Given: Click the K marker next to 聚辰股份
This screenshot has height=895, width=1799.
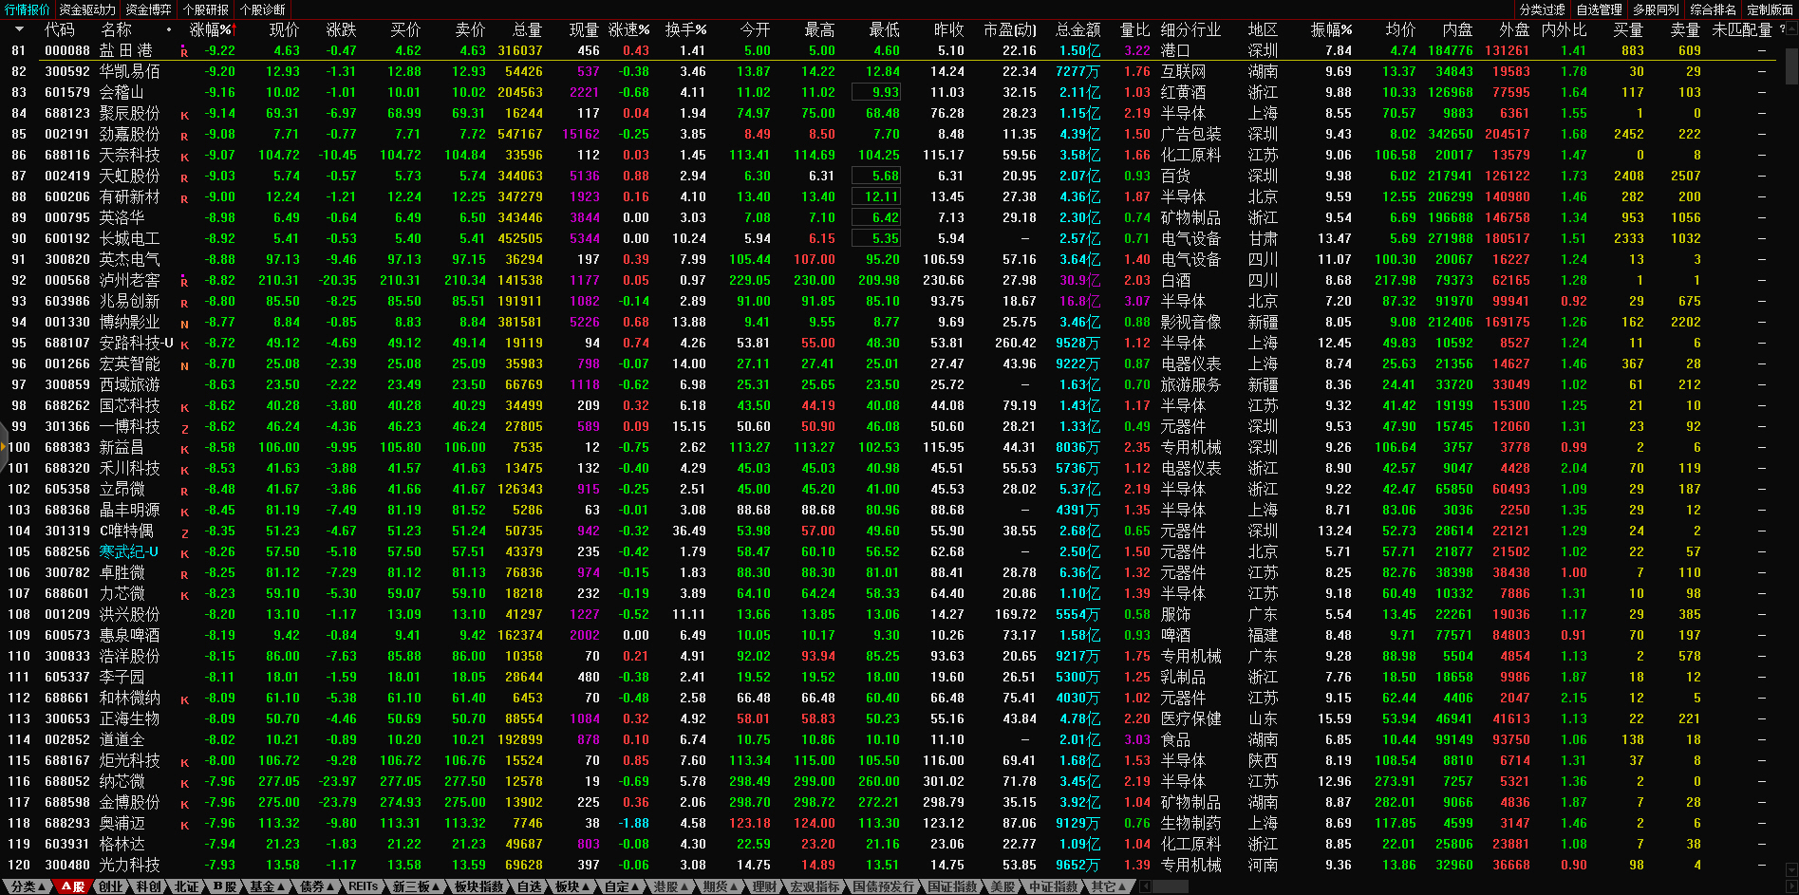Looking at the screenshot, I should pos(184,115).
